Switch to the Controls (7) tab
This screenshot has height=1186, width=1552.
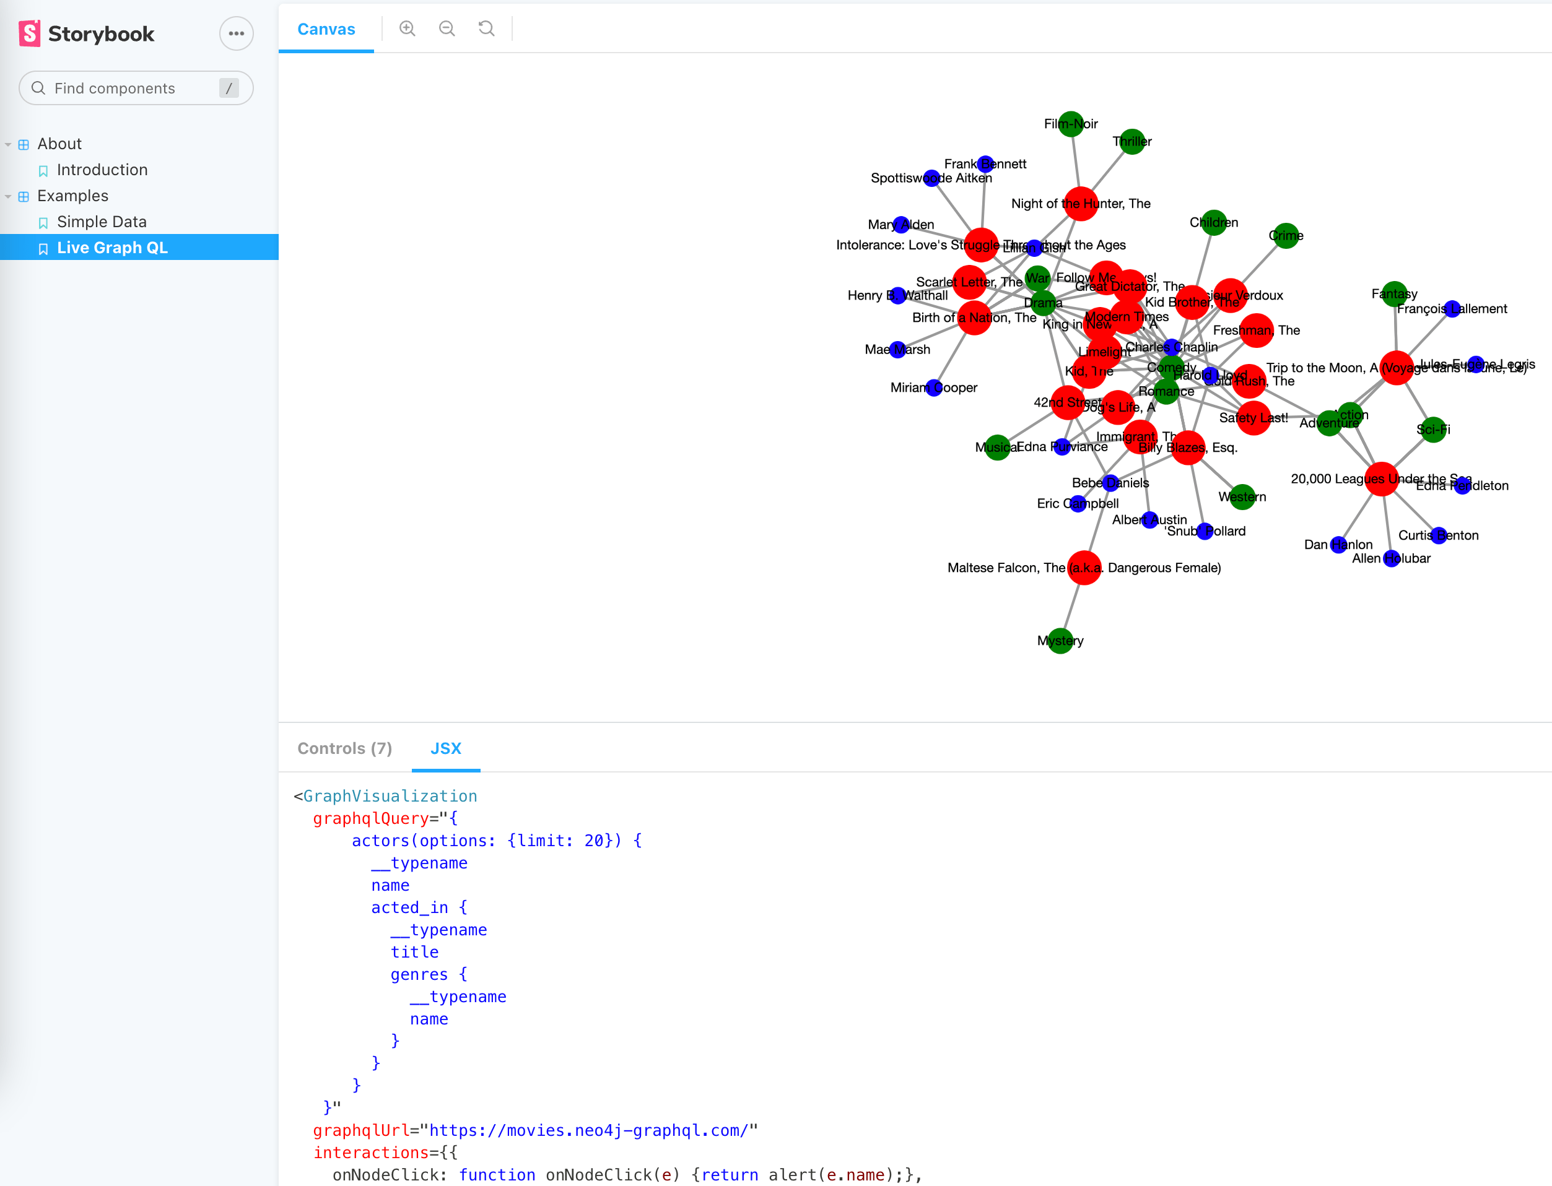click(x=344, y=748)
